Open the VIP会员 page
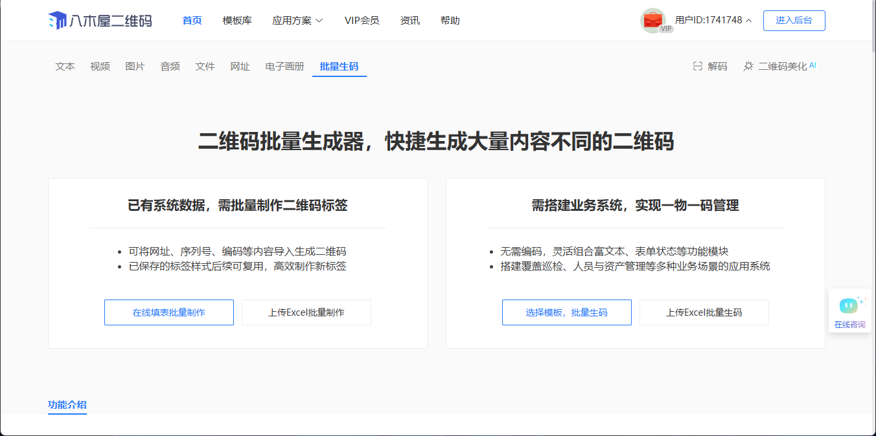 pyautogui.click(x=362, y=21)
